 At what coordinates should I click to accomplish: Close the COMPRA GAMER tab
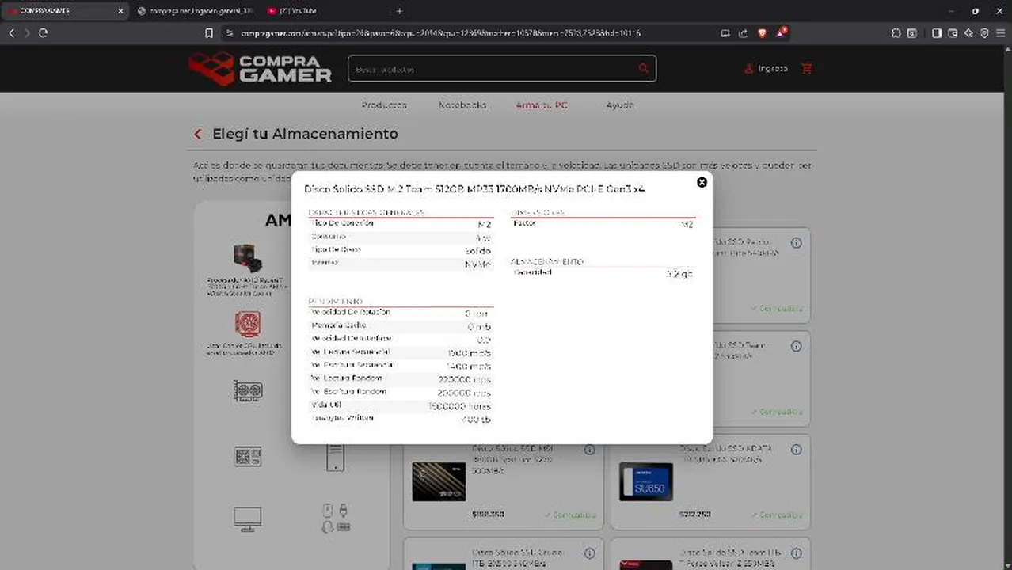120,11
